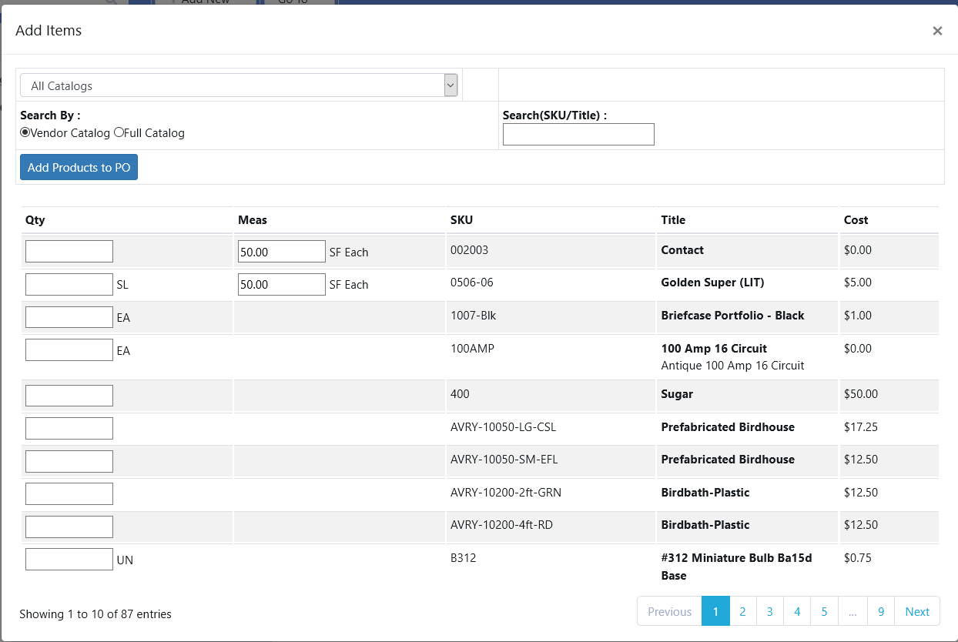
Task: Click Qty field for AVRY-10200-4ft-RD
Action: click(69, 527)
